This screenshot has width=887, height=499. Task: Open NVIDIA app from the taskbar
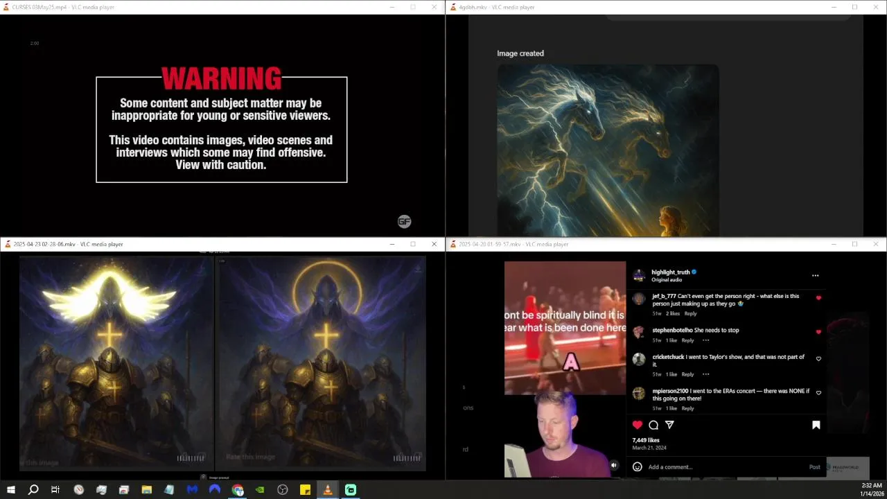click(260, 490)
